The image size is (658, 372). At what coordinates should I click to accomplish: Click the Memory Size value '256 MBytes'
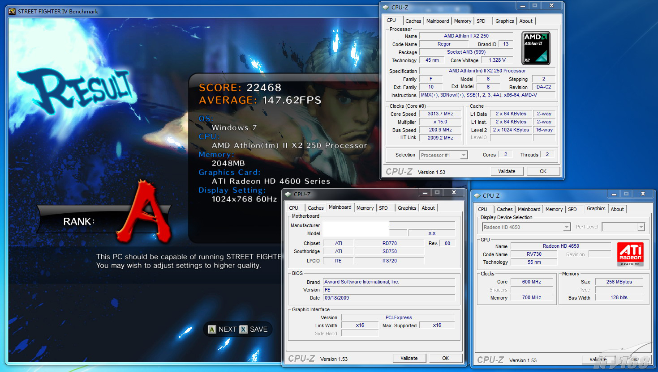[619, 282]
